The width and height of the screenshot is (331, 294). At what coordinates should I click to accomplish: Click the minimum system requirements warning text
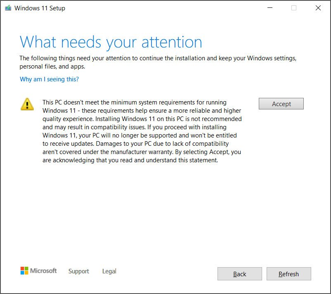pyautogui.click(x=142, y=131)
